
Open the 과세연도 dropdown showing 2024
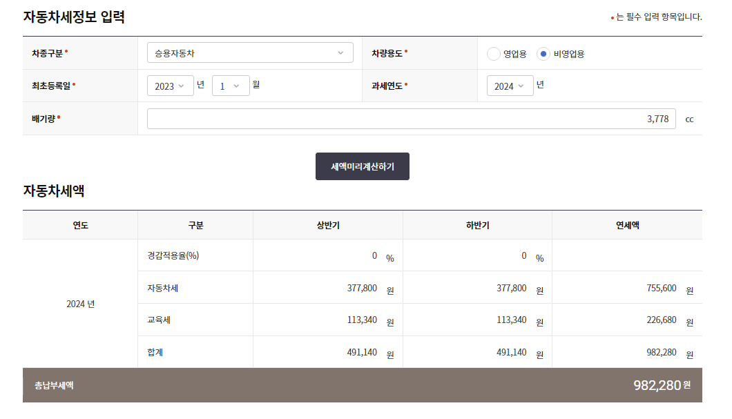coord(510,86)
